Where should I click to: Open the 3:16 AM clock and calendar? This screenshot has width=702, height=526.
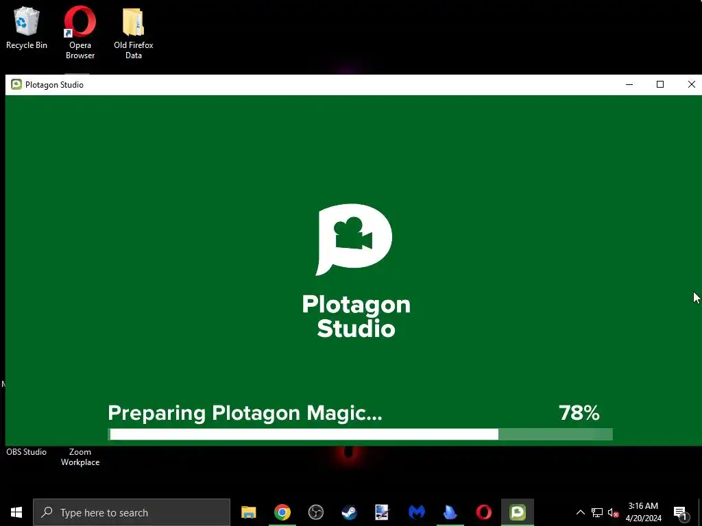tap(643, 512)
